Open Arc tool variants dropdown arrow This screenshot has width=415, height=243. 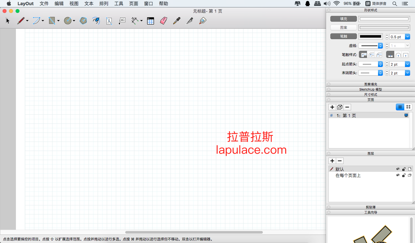(43, 21)
